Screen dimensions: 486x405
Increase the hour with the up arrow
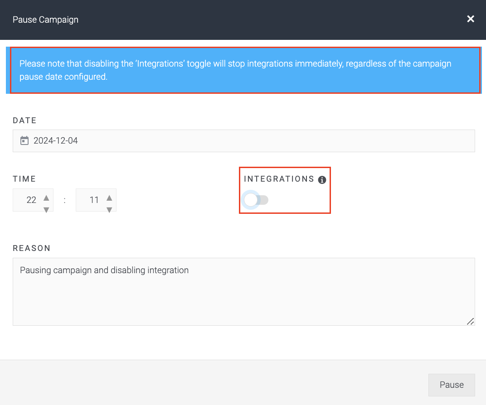click(47, 198)
